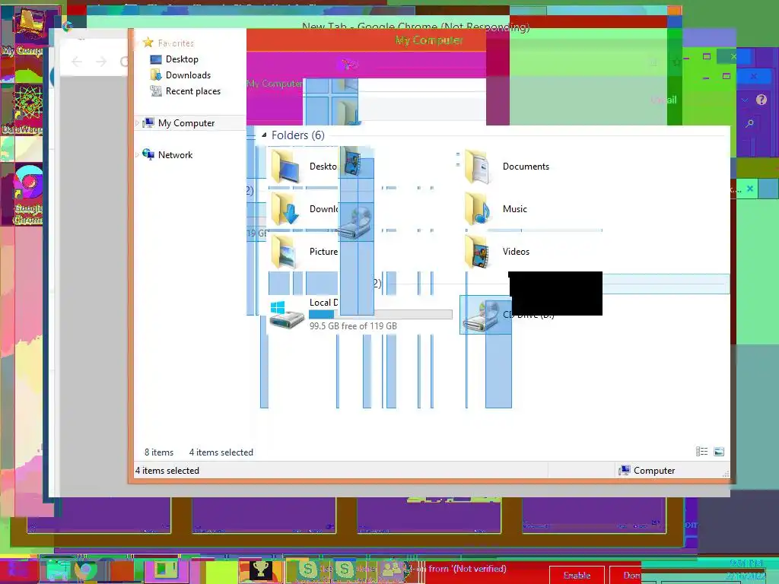The width and height of the screenshot is (779, 584).
Task: Click the Enable button in notification bar
Action: tap(577, 575)
